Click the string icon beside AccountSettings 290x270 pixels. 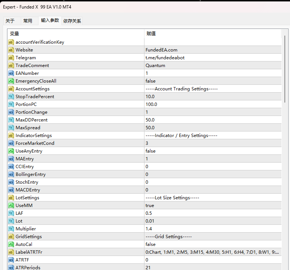point(11,89)
